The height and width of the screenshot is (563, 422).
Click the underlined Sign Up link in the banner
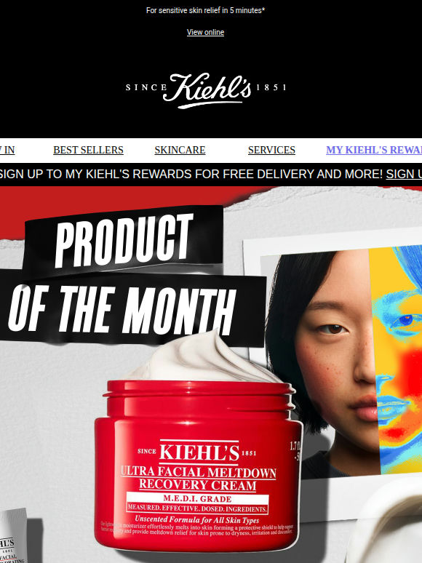pyautogui.click(x=404, y=174)
